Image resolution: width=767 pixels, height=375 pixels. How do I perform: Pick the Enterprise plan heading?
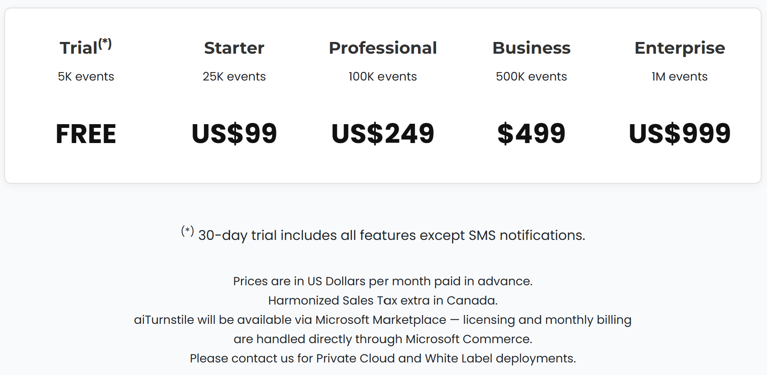tap(680, 48)
